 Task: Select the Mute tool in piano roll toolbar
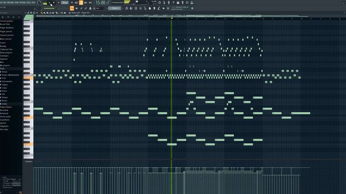pyautogui.click(x=53, y=13)
